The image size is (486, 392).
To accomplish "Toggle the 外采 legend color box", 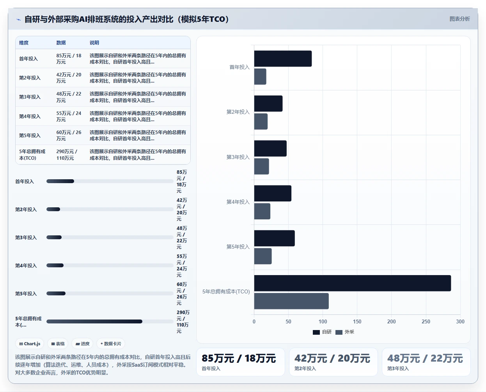I will point(339,332).
